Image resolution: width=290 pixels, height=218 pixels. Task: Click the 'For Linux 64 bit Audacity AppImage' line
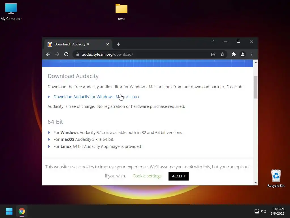point(97,146)
